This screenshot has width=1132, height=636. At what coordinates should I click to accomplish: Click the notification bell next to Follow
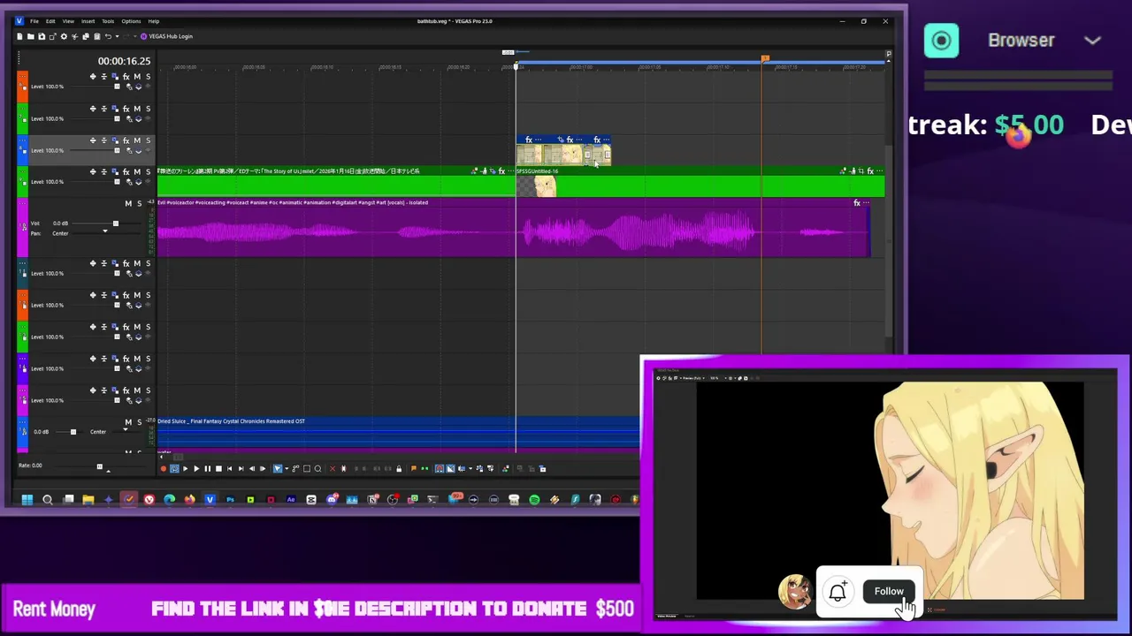pos(838,592)
